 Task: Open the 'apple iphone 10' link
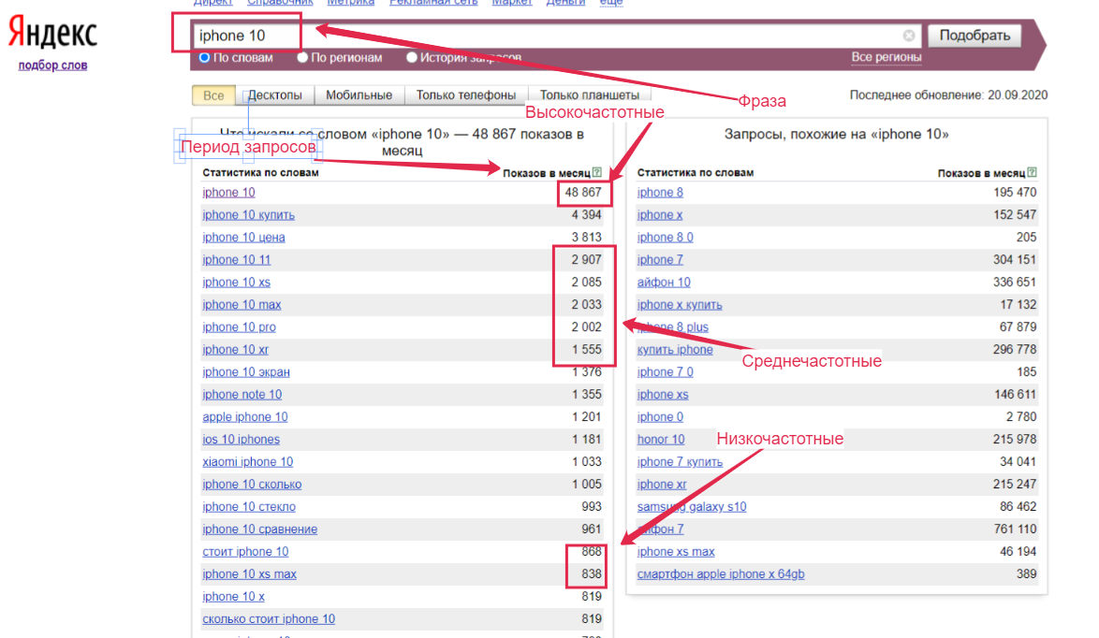click(244, 416)
